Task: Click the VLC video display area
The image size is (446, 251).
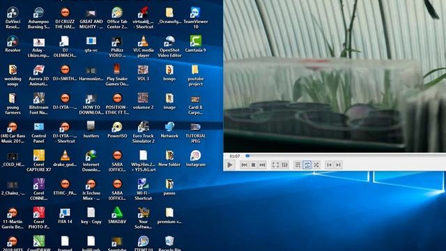Action: point(334,76)
